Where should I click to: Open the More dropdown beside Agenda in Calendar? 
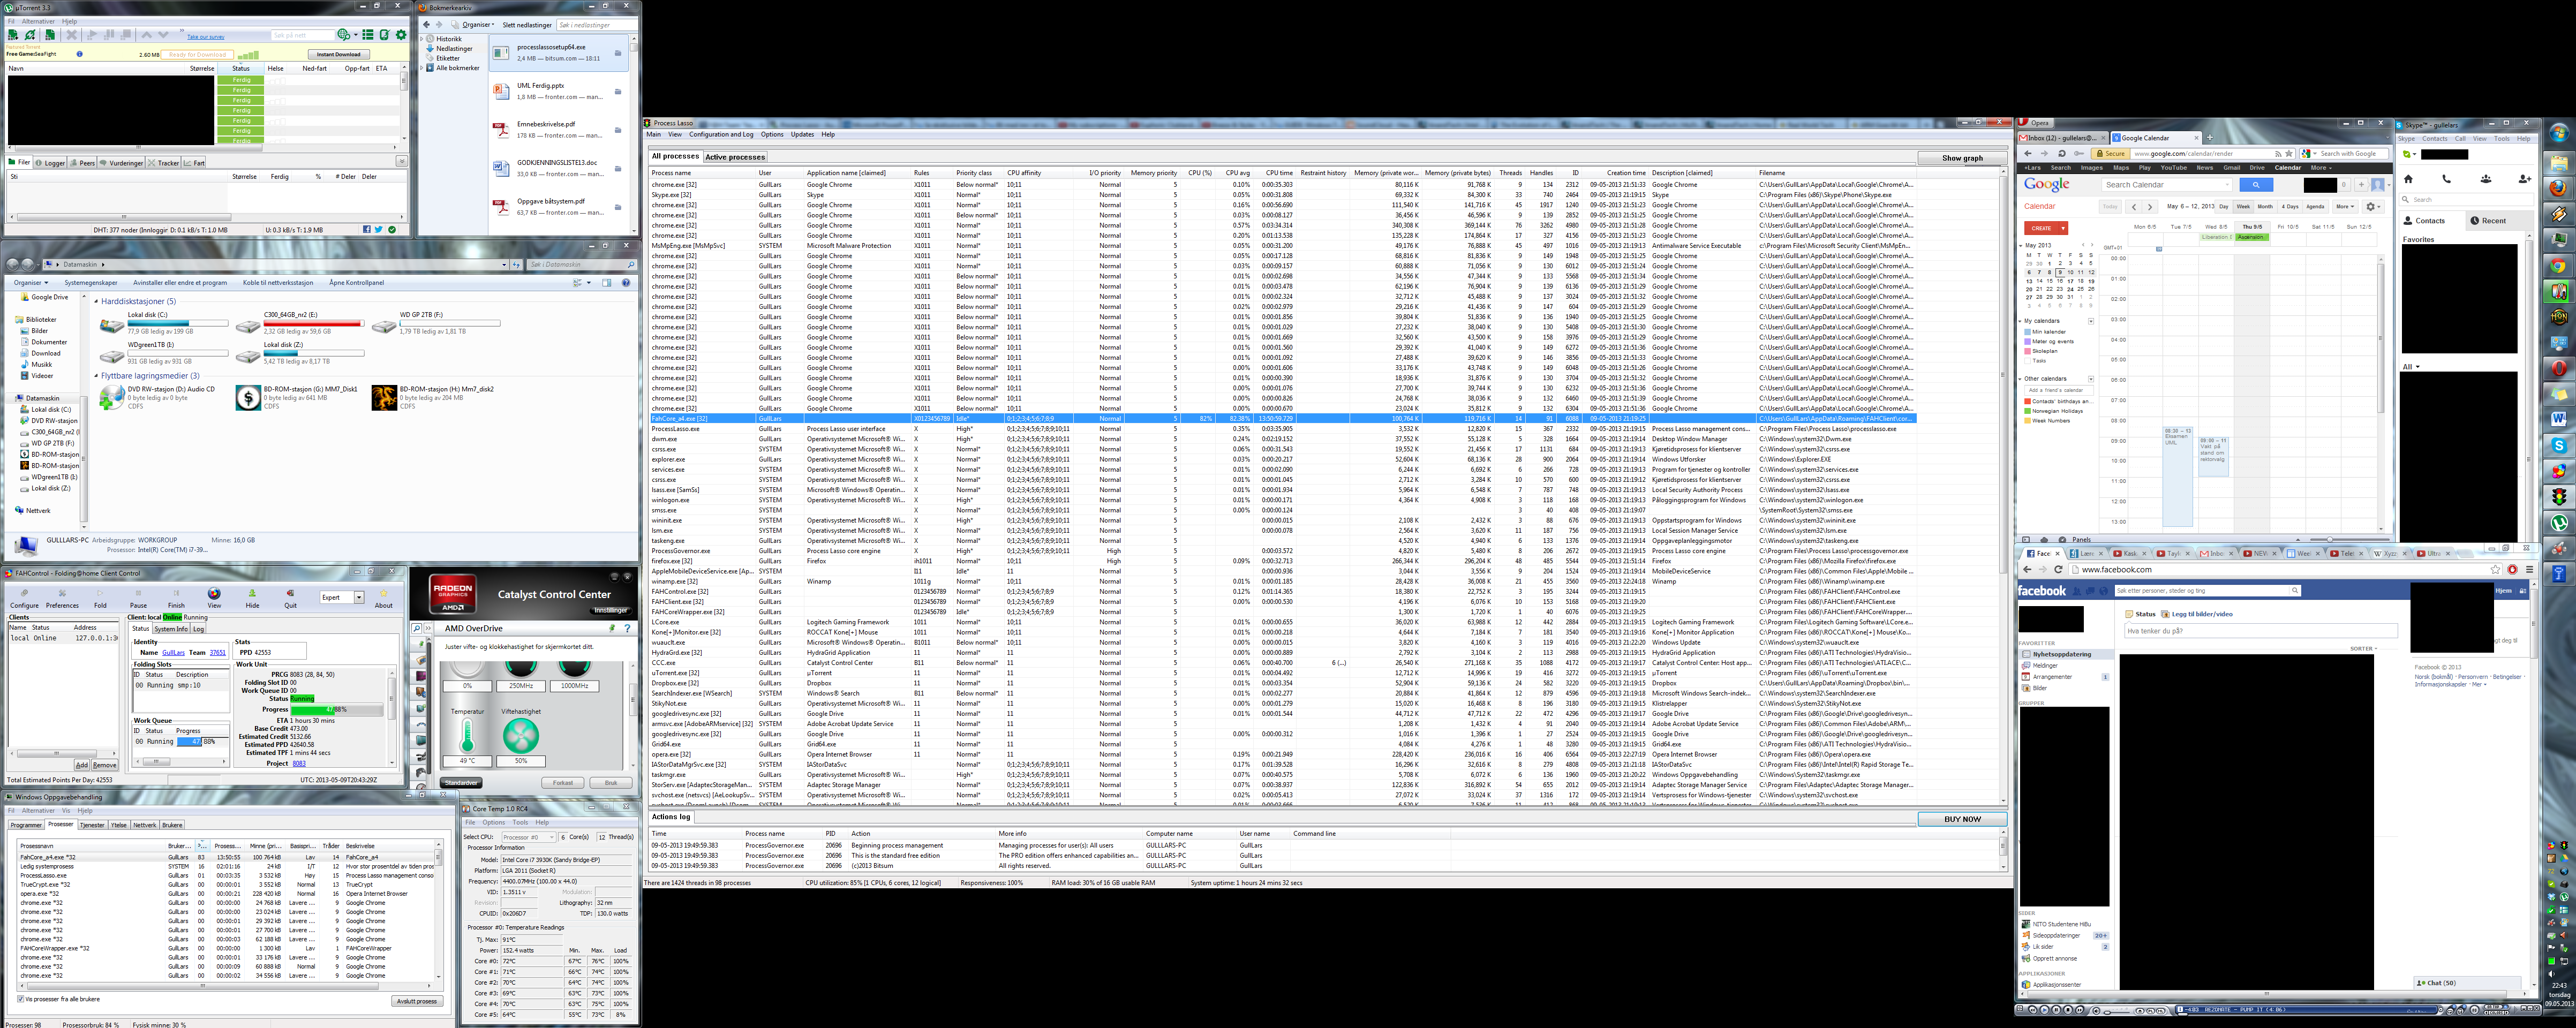pos(2345,207)
